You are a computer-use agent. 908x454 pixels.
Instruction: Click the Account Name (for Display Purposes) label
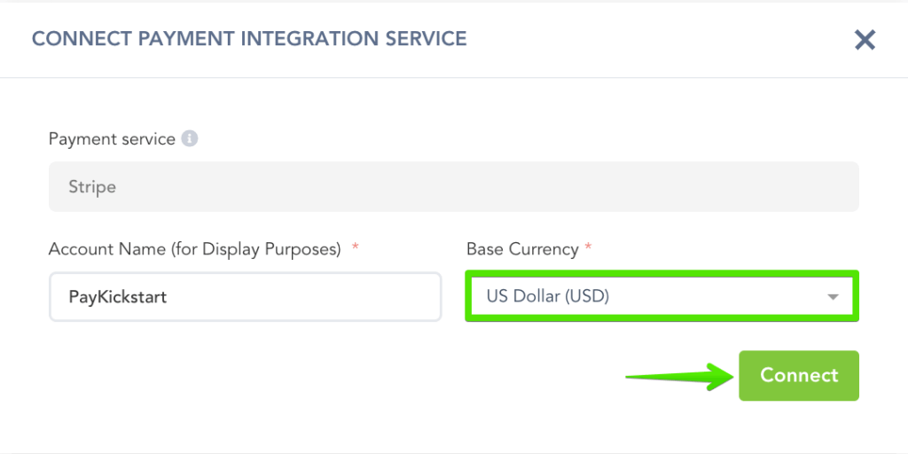195,249
